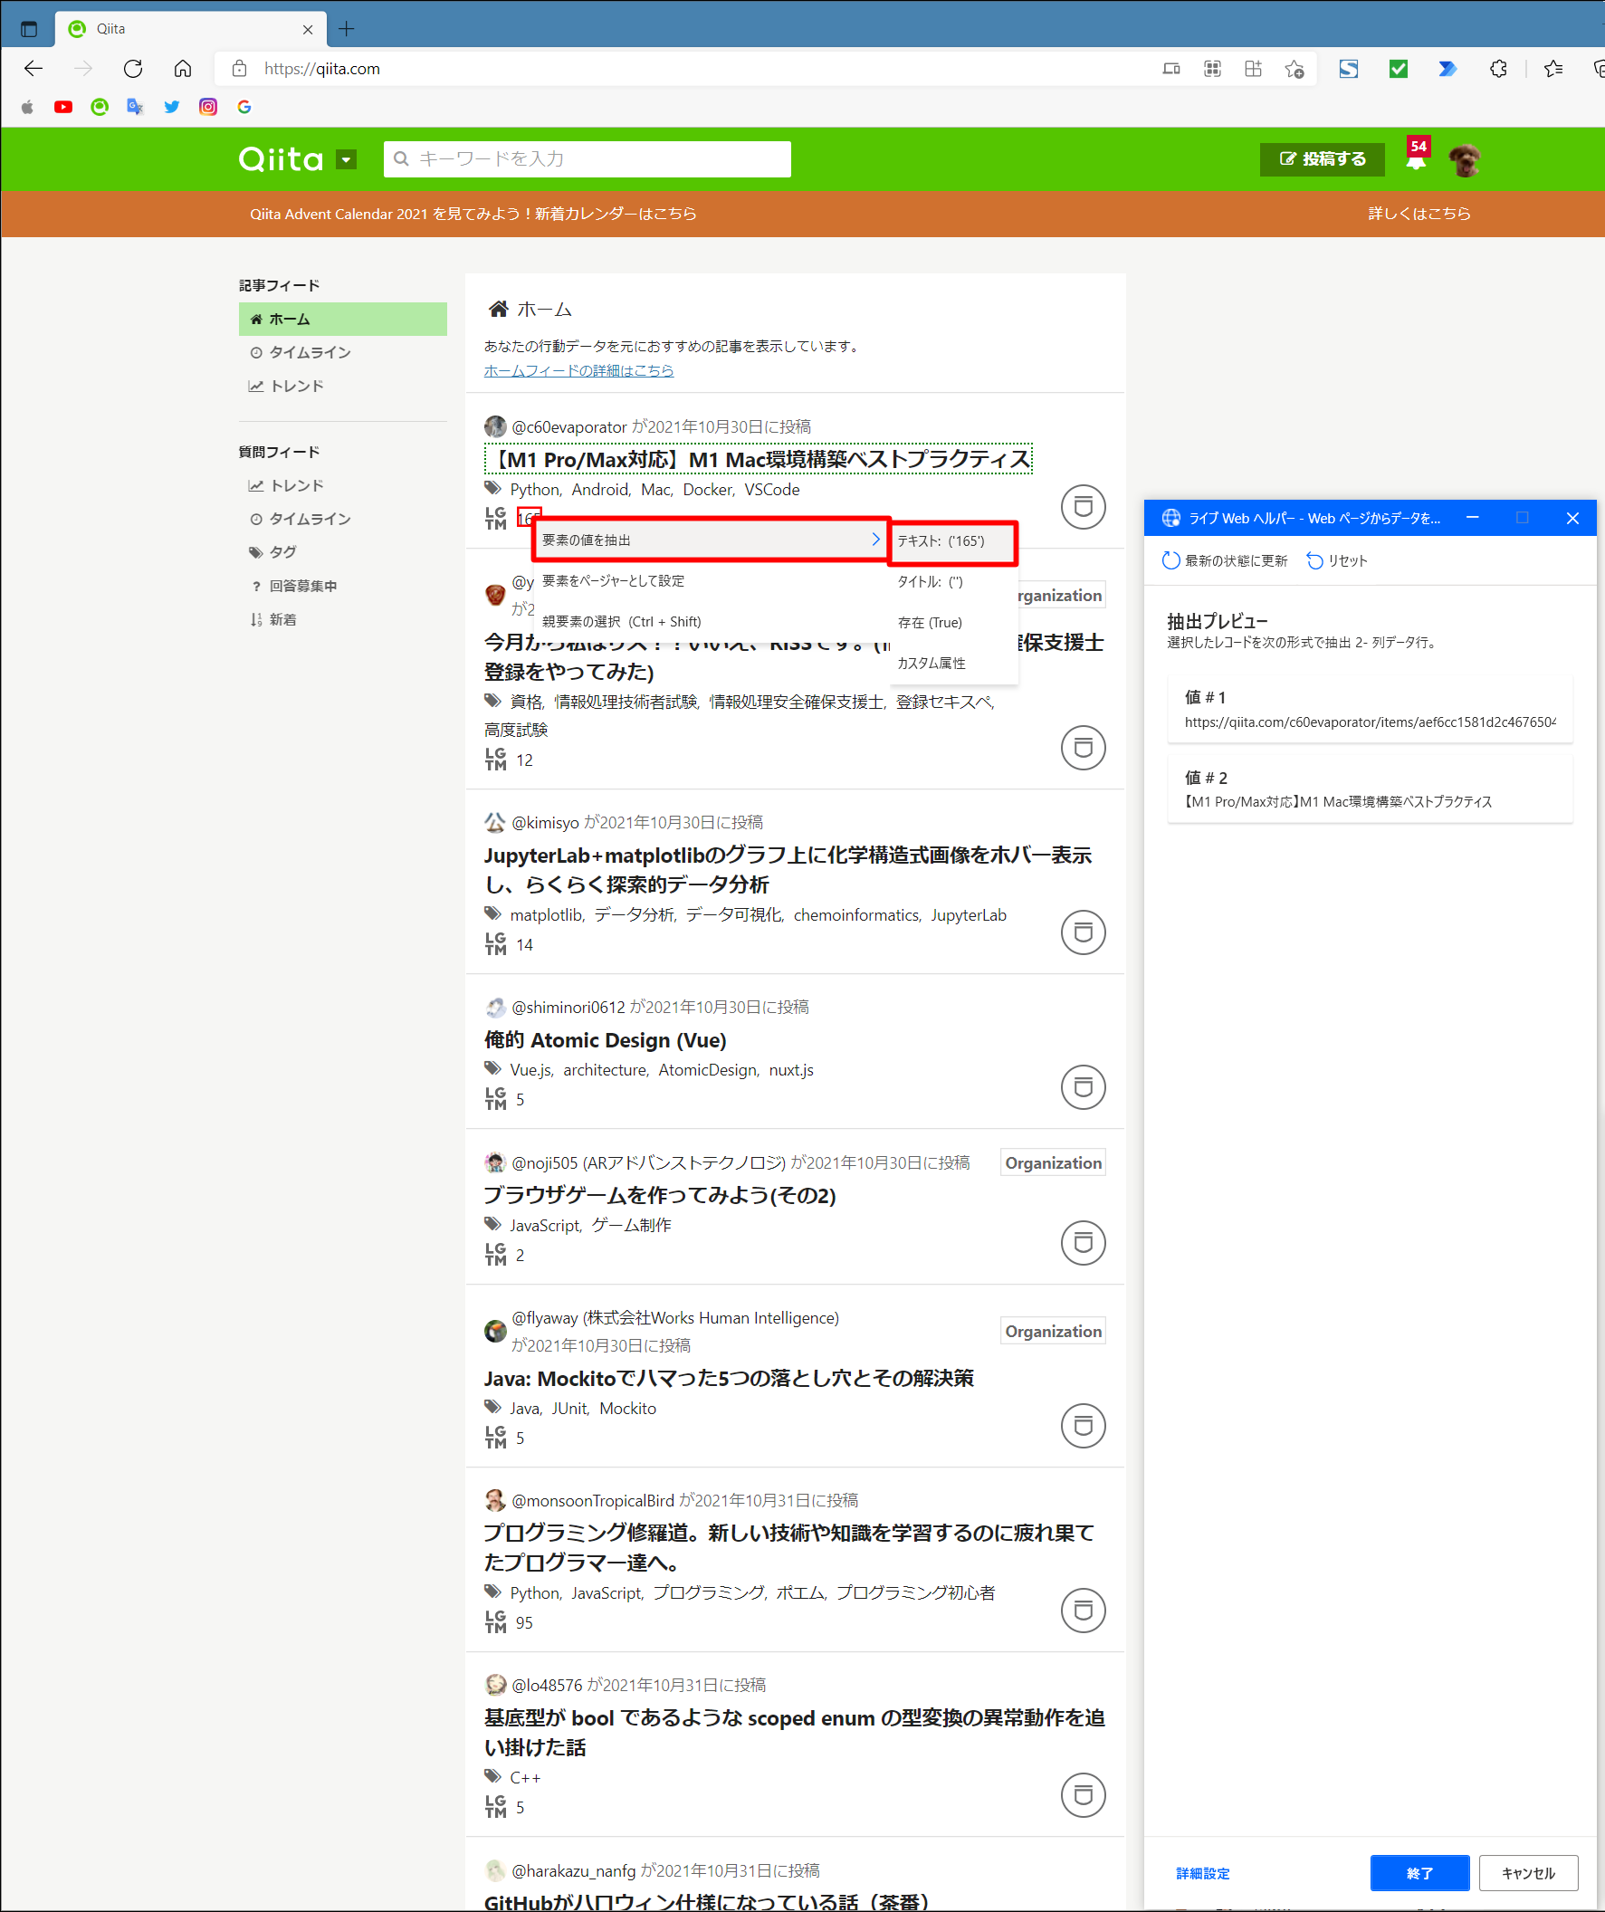Click the Docker tag on first article
The width and height of the screenshot is (1605, 1912).
tap(707, 490)
